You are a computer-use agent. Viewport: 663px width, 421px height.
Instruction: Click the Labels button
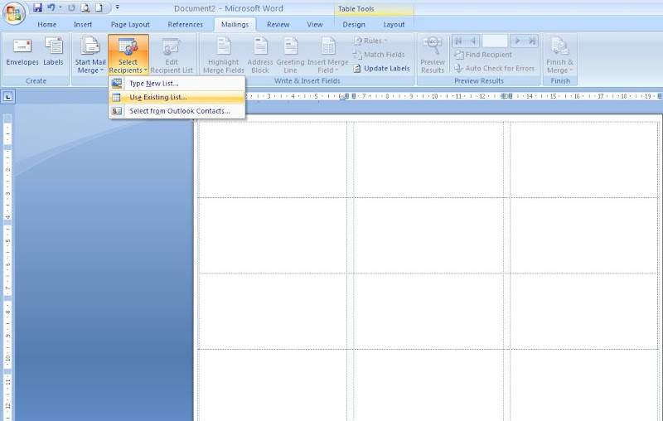click(x=53, y=51)
